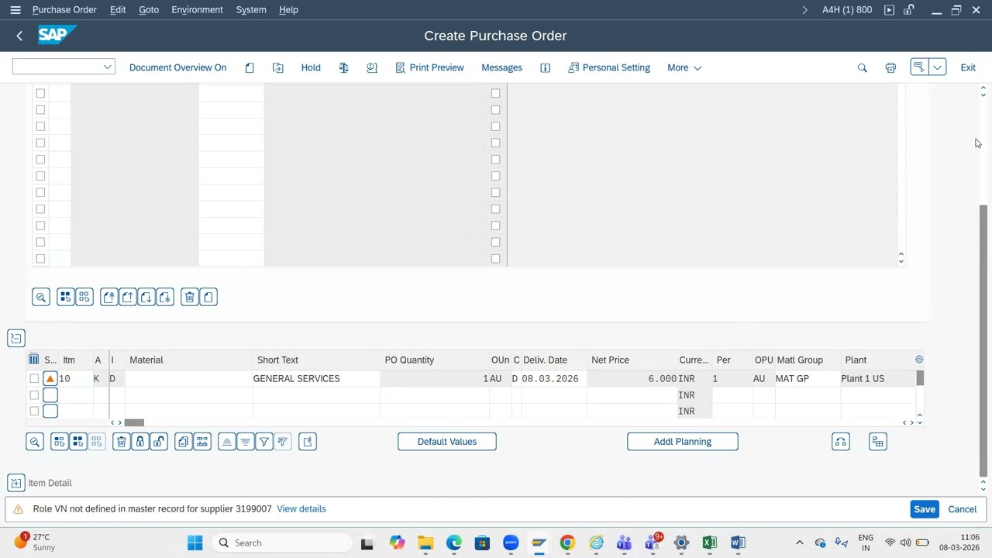This screenshot has width=992, height=558.
Task: Click the item toolbar copy item icon
Action: (184, 442)
